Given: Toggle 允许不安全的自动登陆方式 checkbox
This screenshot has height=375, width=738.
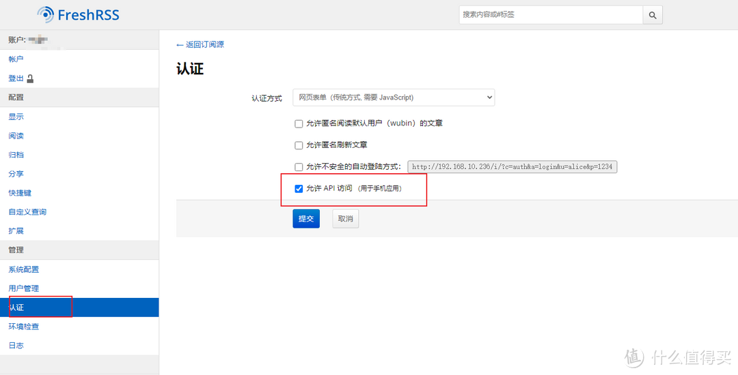Looking at the screenshot, I should [x=299, y=167].
